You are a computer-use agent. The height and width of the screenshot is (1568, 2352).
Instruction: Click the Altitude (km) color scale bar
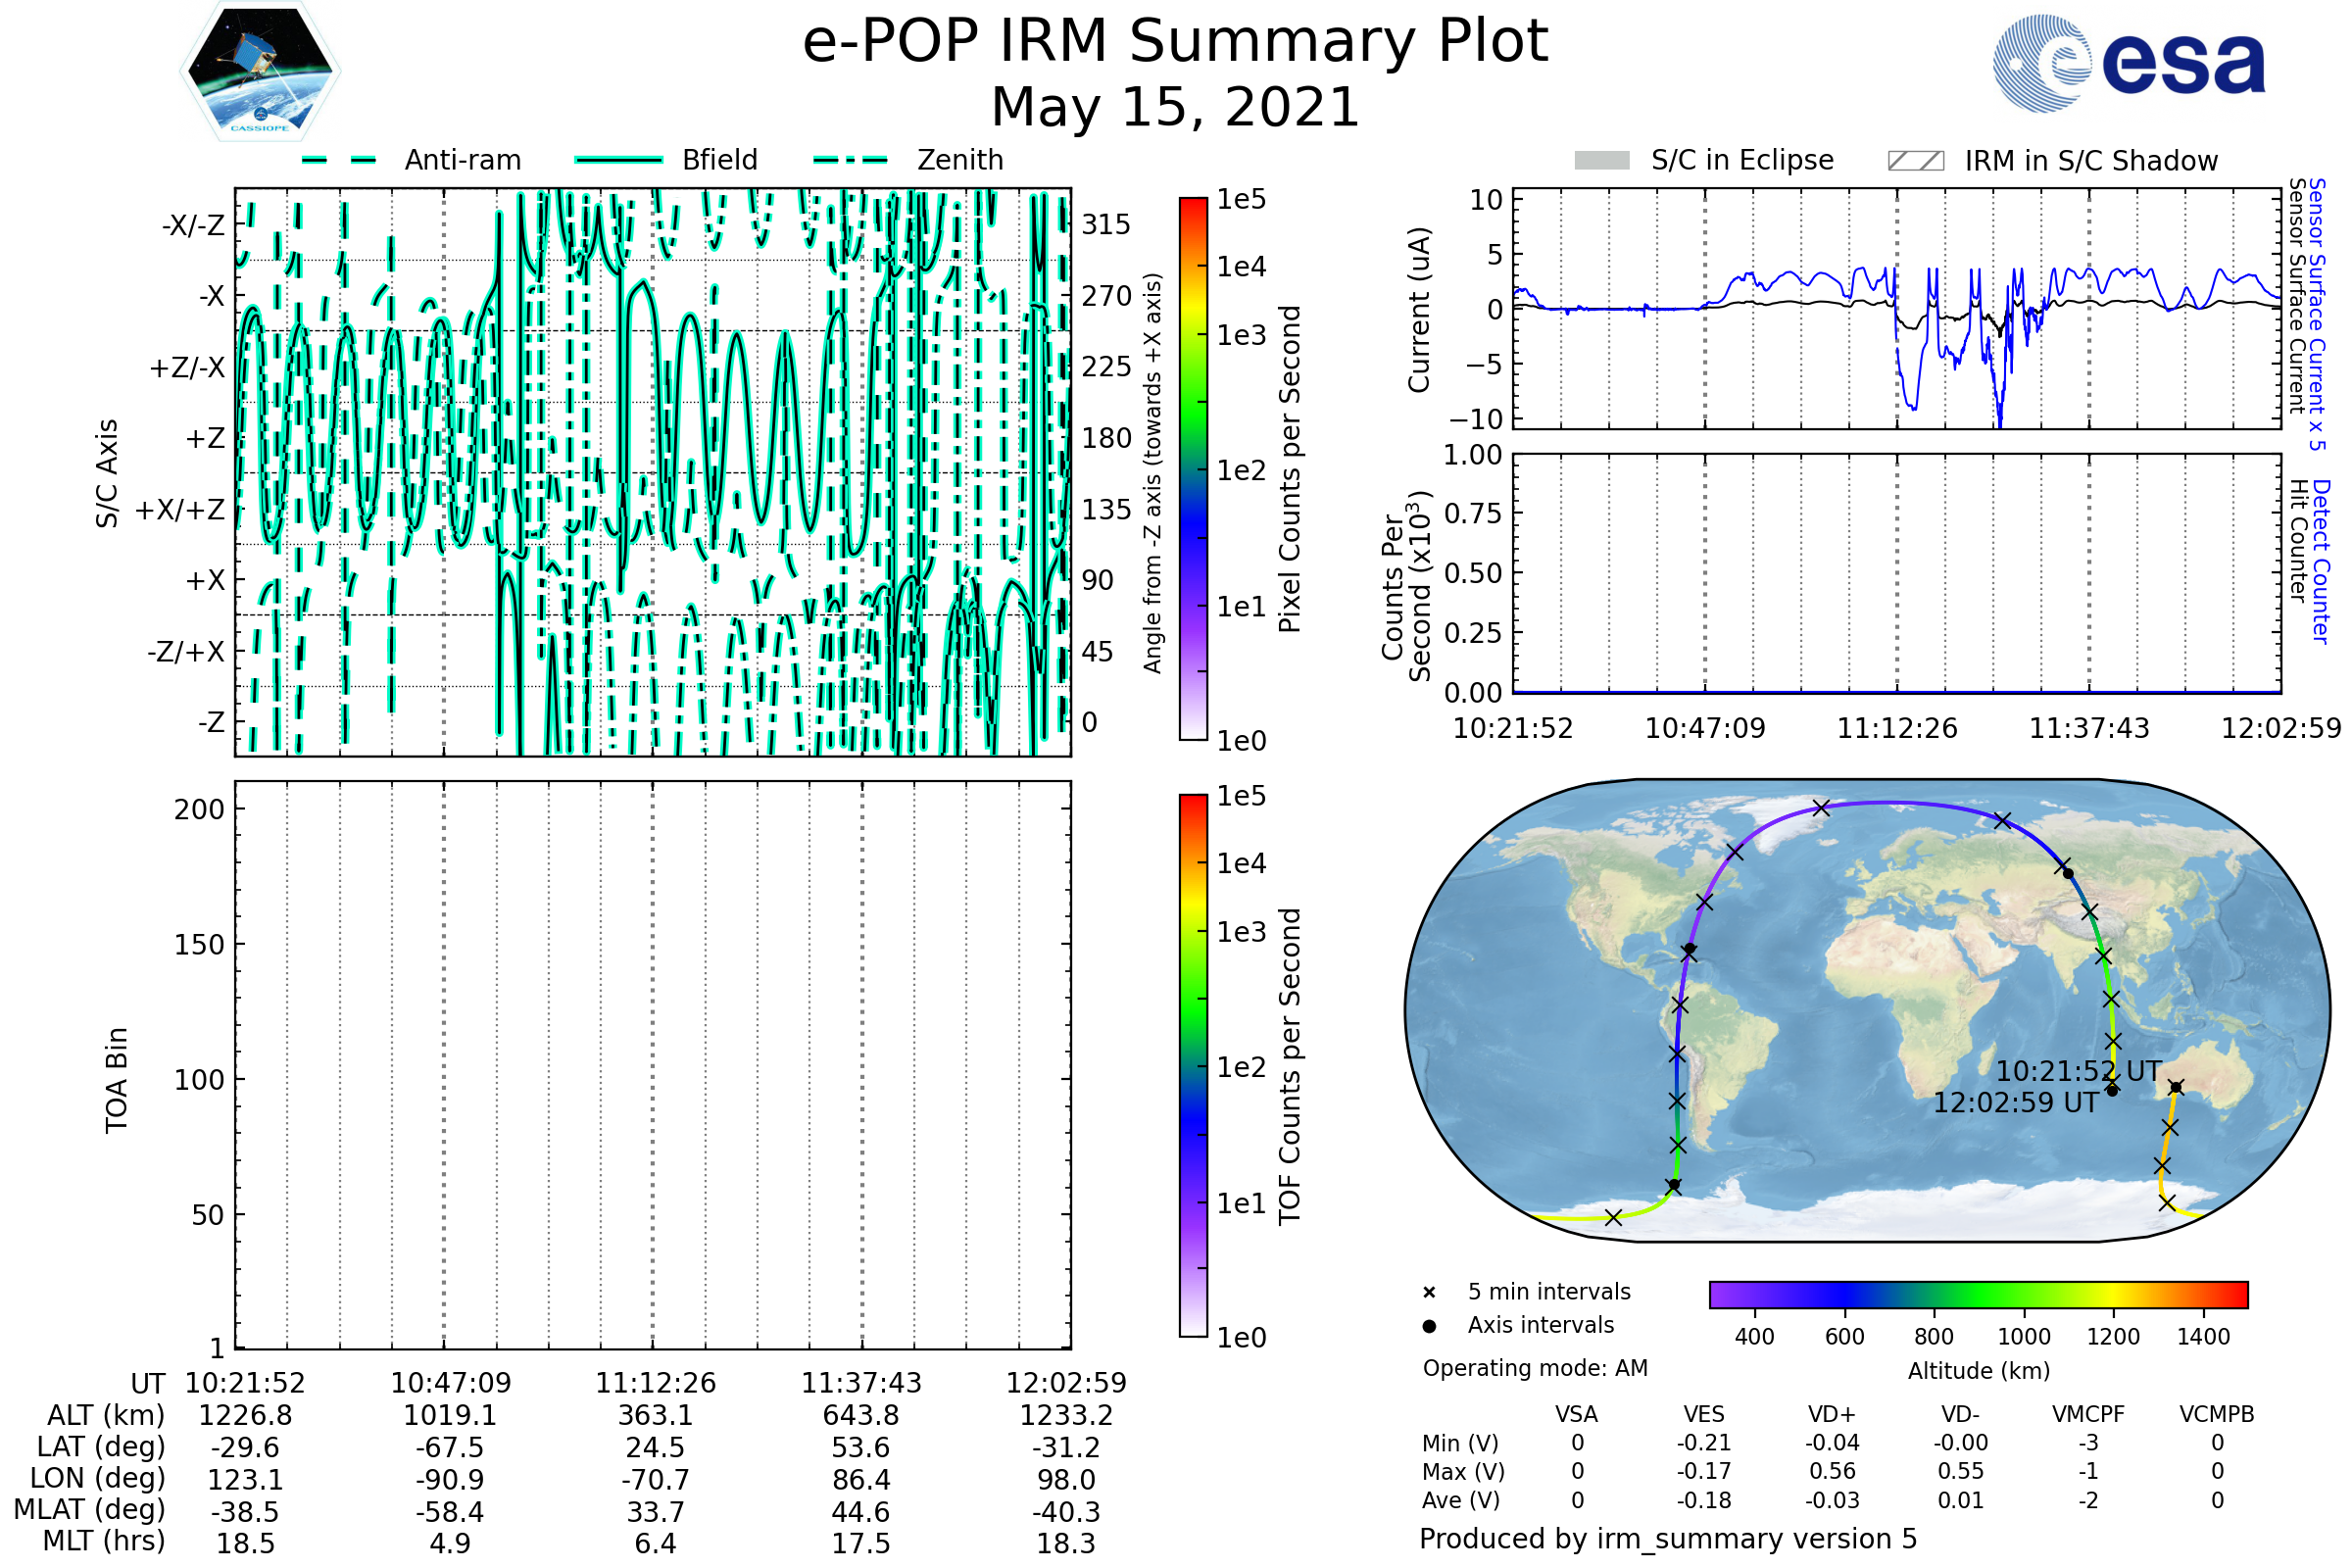(x=1978, y=1294)
